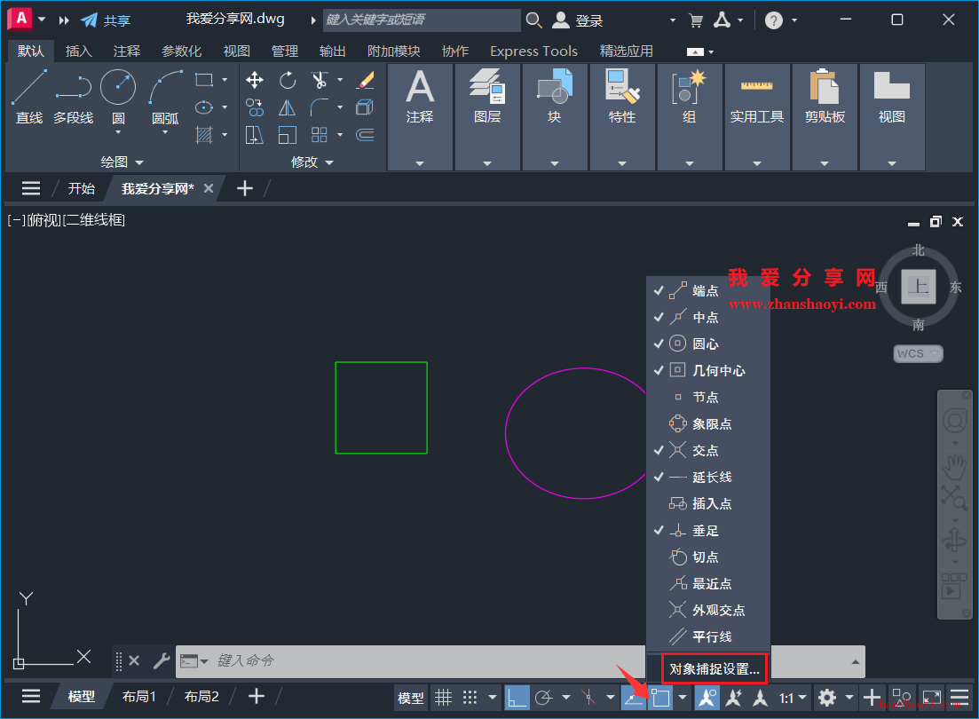Open the Layers (图层) panel
The width and height of the screenshot is (979, 719).
pyautogui.click(x=487, y=117)
